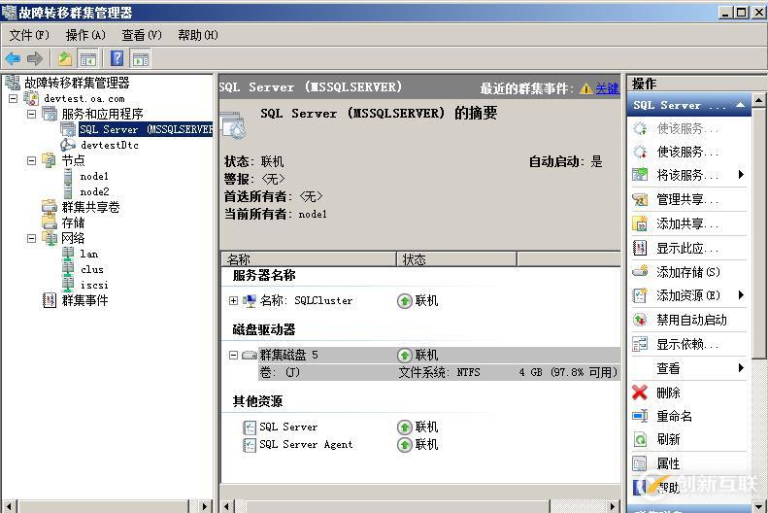The height and width of the screenshot is (513, 768).
Task: Click the warning triangle icon in header
Action: (x=585, y=88)
